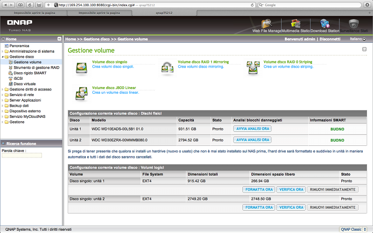
Task: Open the Italiano language dropdown
Action: tap(358, 39)
